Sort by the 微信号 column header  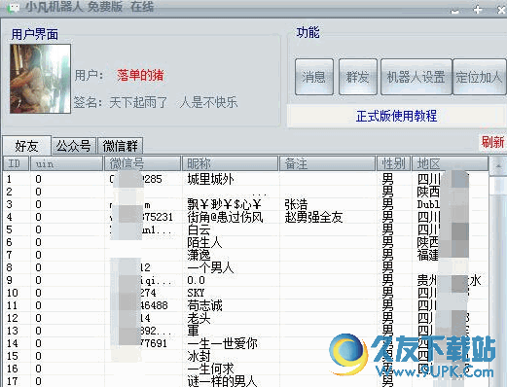point(142,163)
